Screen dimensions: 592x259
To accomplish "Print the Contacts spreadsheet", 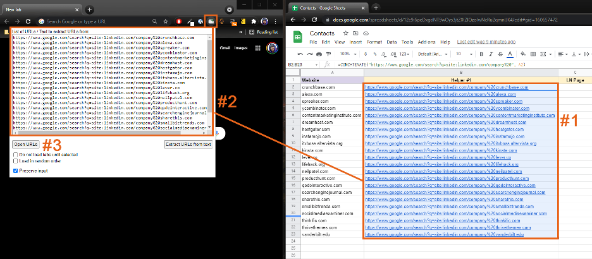I will tap(319, 54).
